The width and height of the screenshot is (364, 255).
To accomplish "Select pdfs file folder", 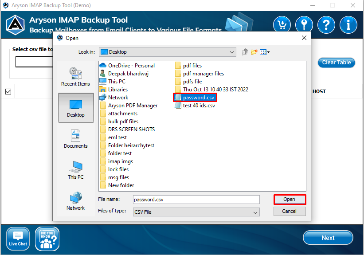I will (x=188, y=81).
